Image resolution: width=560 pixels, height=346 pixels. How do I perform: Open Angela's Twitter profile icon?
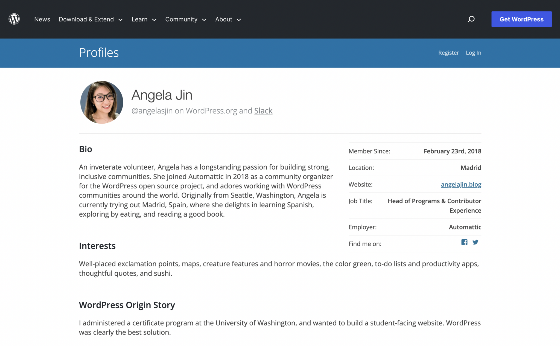(475, 242)
